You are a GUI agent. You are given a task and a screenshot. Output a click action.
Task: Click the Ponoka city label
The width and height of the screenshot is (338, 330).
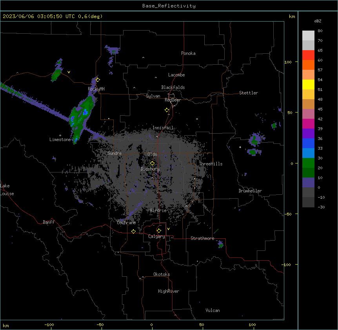click(x=188, y=53)
